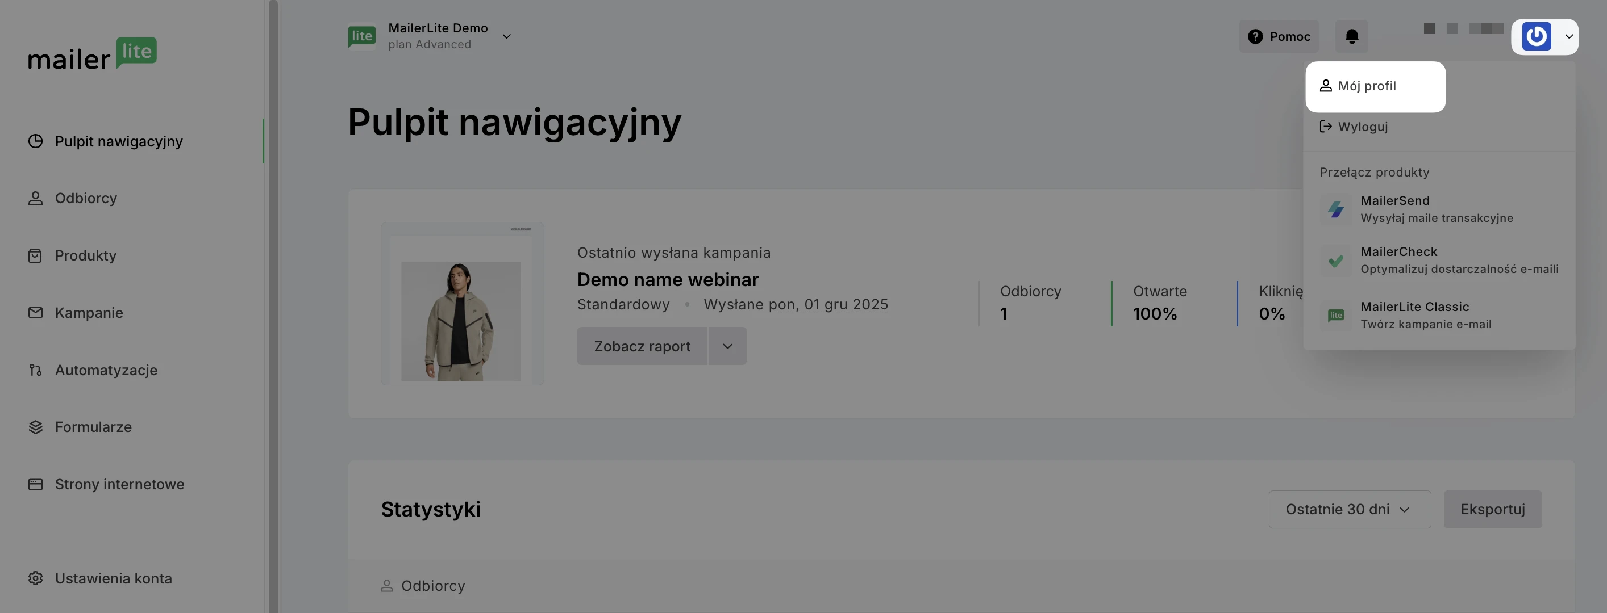The image size is (1607, 613).
Task: Click the MailerCheck checkmark icon
Action: tap(1335, 261)
